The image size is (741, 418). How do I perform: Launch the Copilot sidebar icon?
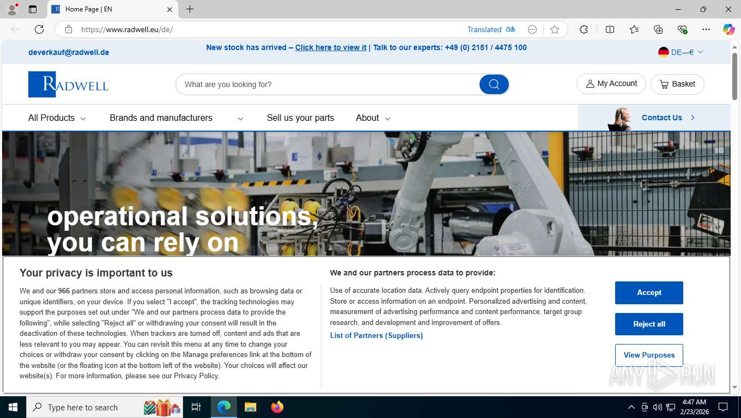click(x=728, y=29)
